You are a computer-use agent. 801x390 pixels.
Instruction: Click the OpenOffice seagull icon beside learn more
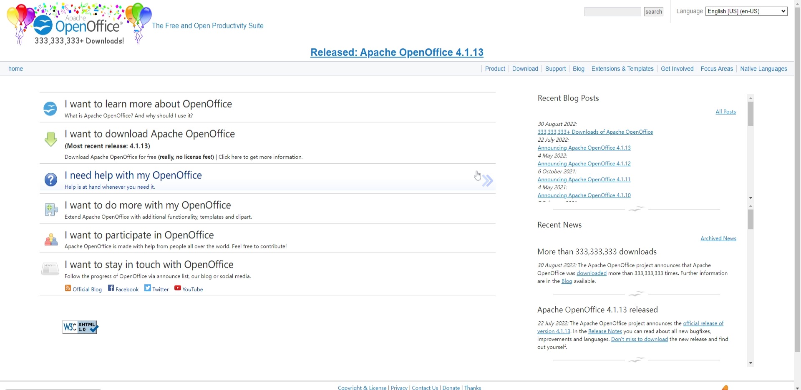[x=50, y=109]
